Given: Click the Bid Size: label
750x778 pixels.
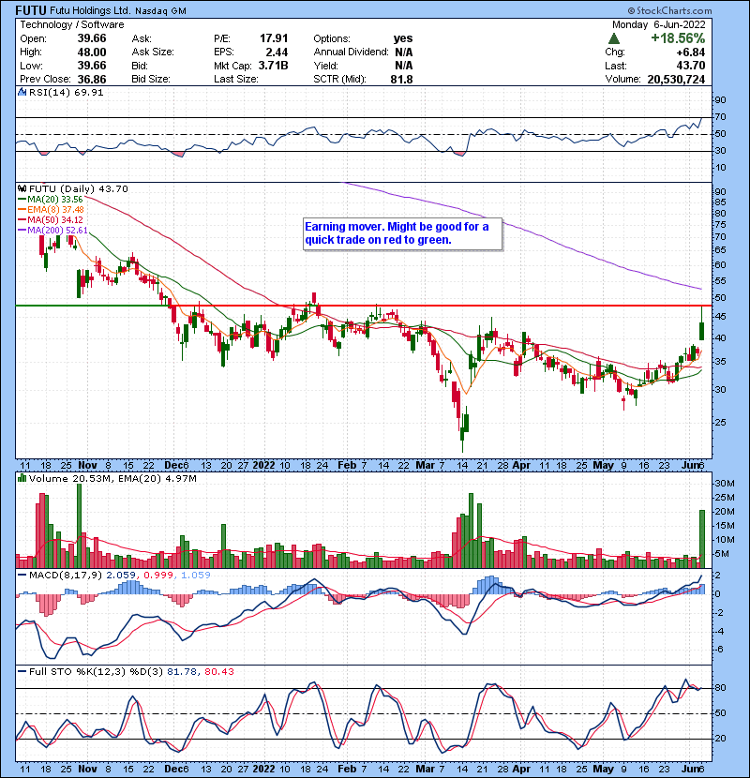Looking at the screenshot, I should point(151,79).
